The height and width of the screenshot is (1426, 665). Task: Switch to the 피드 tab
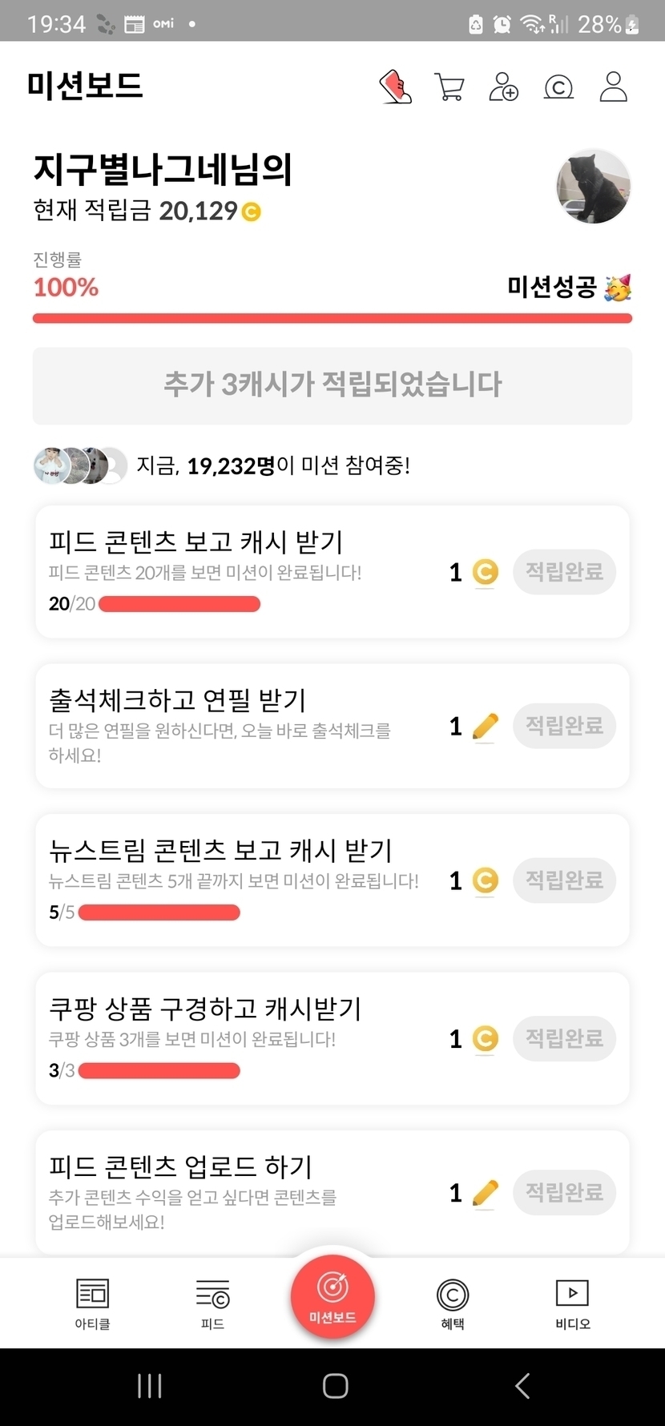click(212, 1302)
